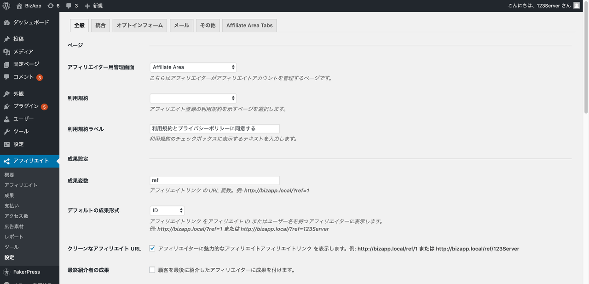Open the デフォルトの成果形式 ID dropdown
The image size is (589, 284).
[x=167, y=210]
